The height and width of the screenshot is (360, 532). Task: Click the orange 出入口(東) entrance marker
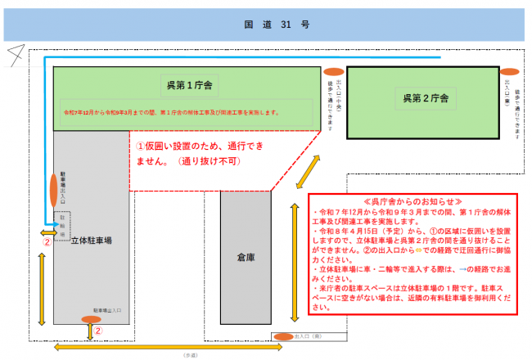pyautogui.click(x=509, y=72)
